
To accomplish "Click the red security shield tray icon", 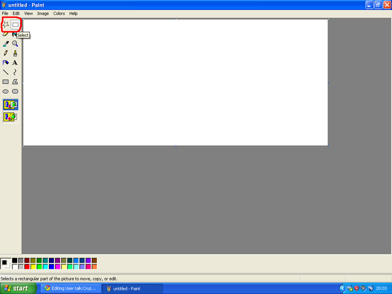I will [x=356, y=288].
